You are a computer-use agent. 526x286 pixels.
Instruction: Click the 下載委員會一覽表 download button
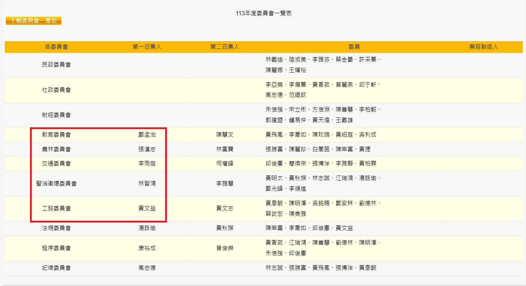pos(34,21)
